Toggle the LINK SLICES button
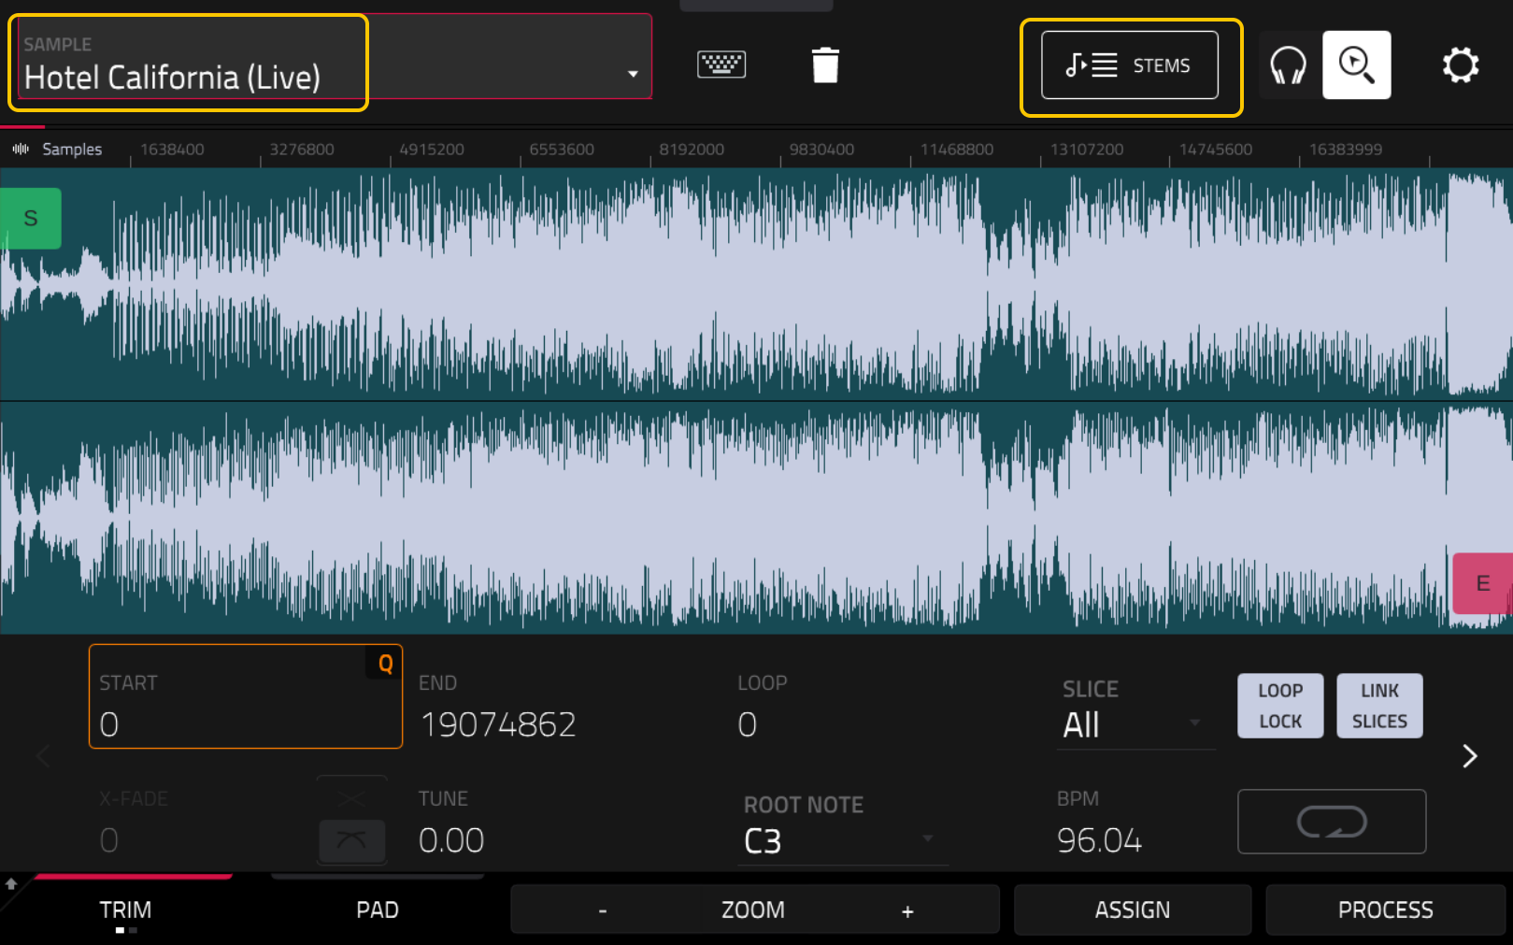1513x945 pixels. point(1379,706)
